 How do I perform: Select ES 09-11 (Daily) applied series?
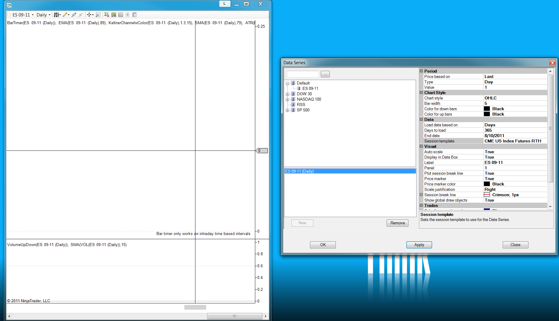click(x=350, y=171)
